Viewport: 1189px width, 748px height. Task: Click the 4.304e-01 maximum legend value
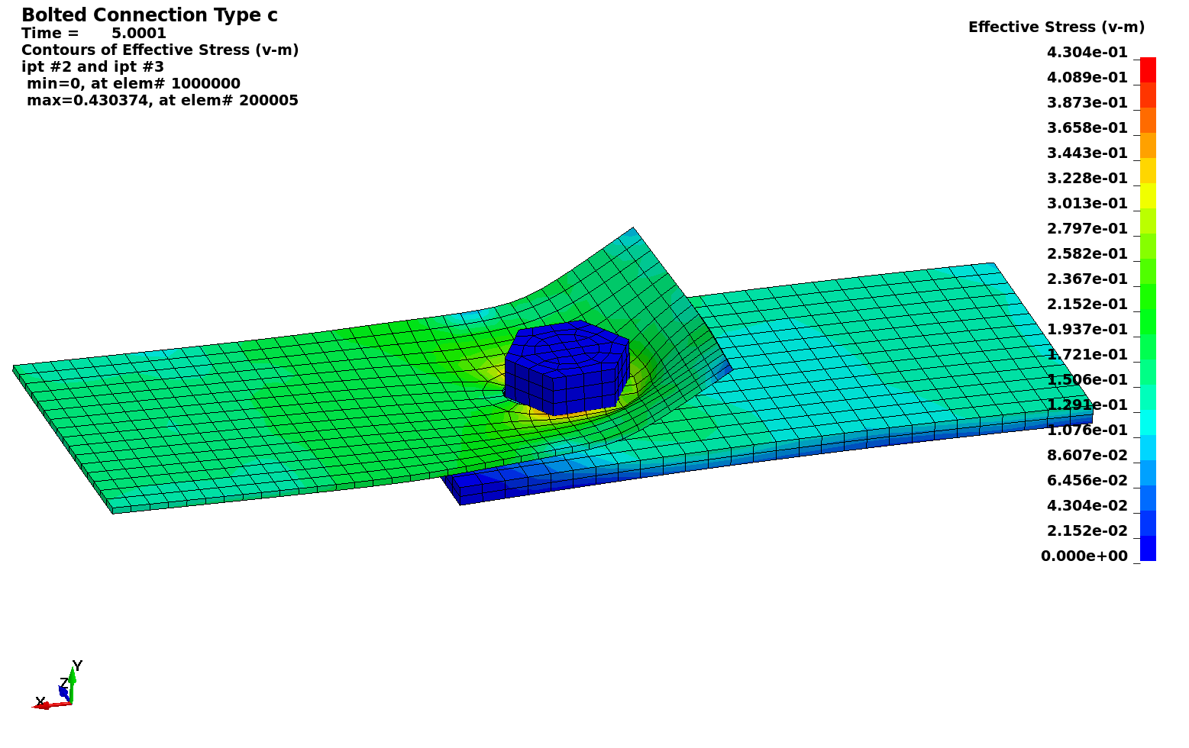coord(1087,53)
